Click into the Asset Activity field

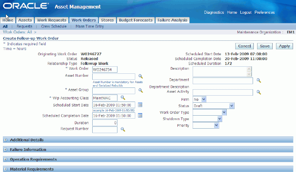pyautogui.click(x=223, y=92)
